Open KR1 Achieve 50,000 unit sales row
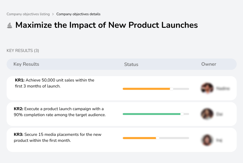243x163 pixels. (121, 88)
